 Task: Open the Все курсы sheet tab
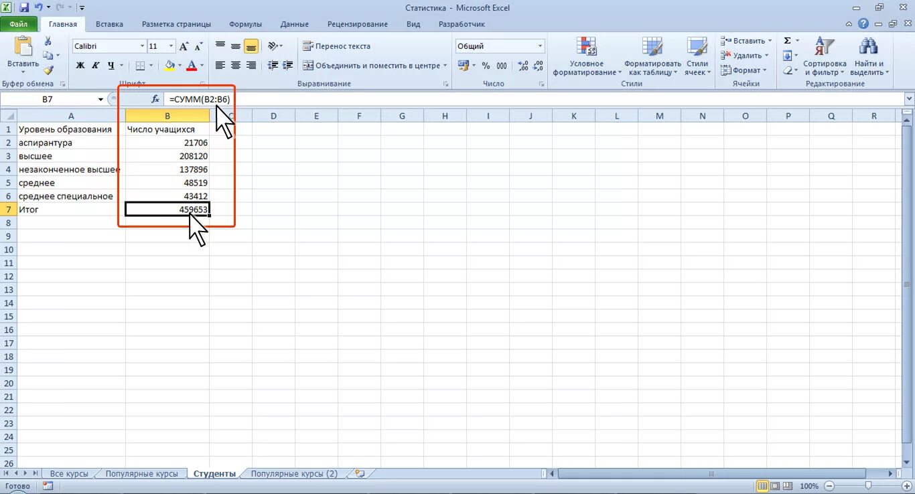pos(69,473)
